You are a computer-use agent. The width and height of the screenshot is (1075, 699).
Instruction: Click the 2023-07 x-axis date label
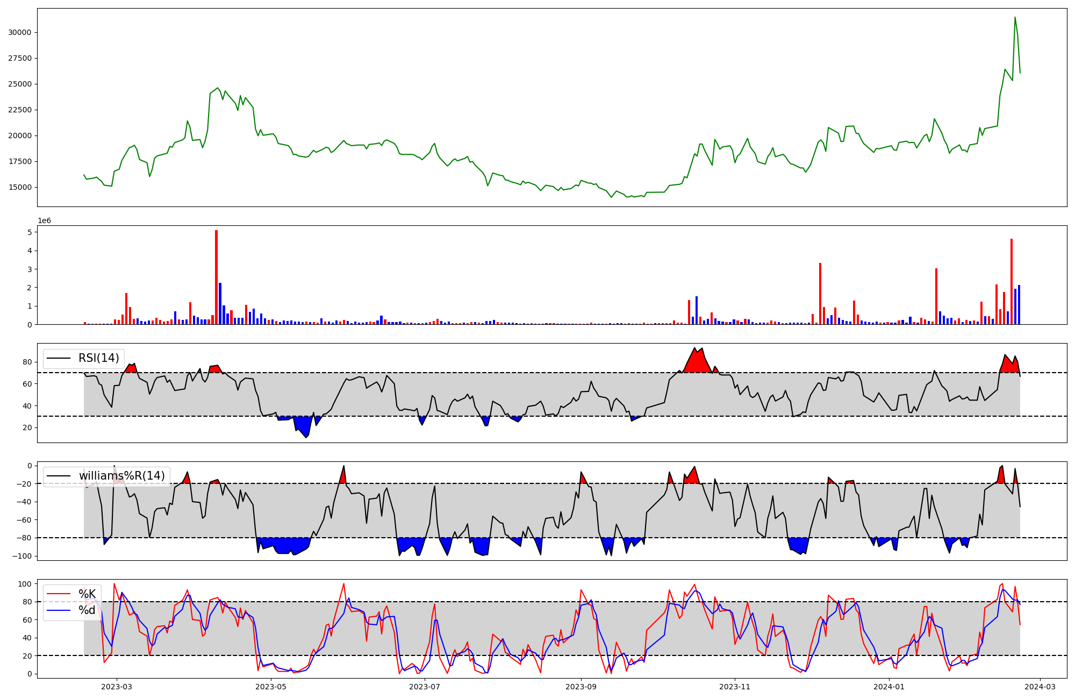click(x=425, y=687)
